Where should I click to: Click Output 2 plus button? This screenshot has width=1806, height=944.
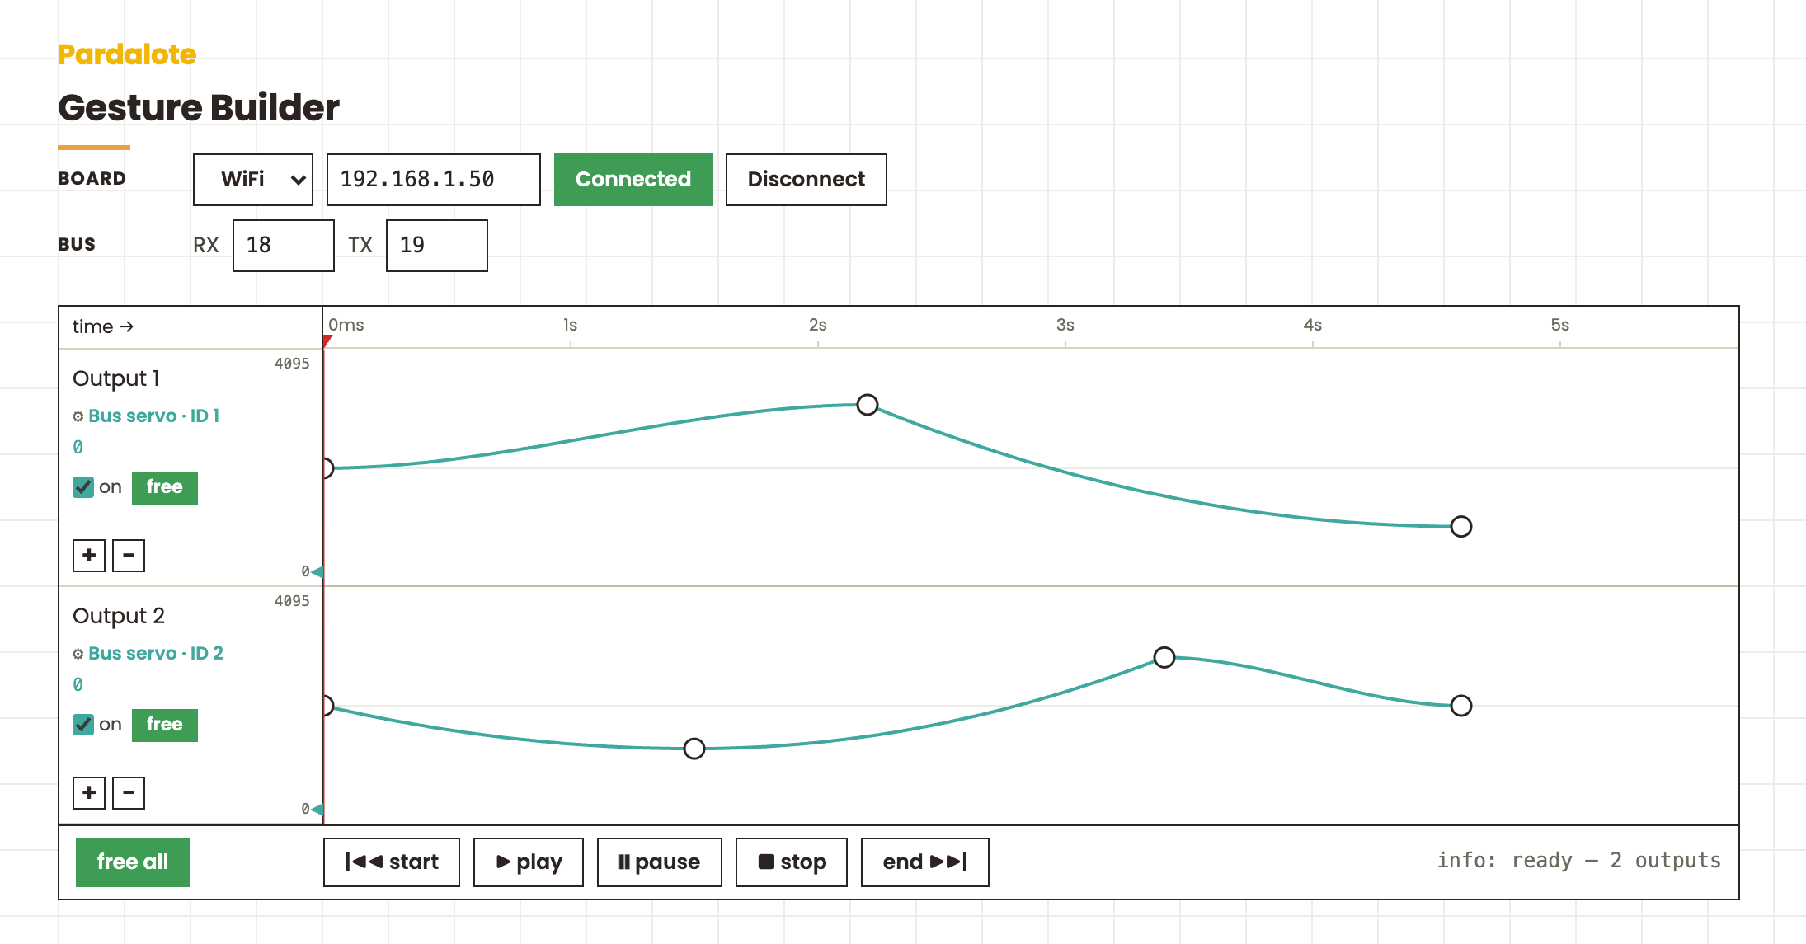pyautogui.click(x=89, y=792)
